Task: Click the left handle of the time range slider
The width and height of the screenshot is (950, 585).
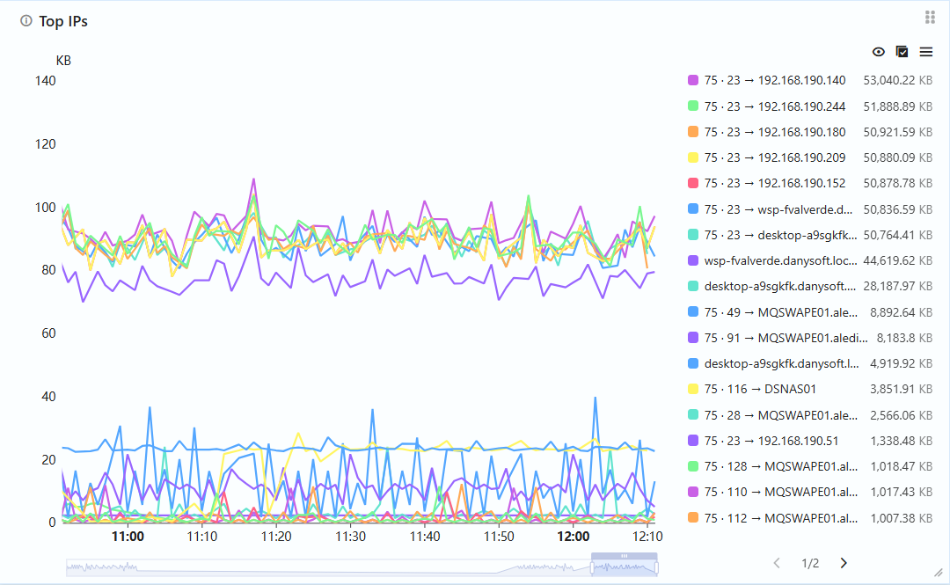Action: (x=593, y=568)
